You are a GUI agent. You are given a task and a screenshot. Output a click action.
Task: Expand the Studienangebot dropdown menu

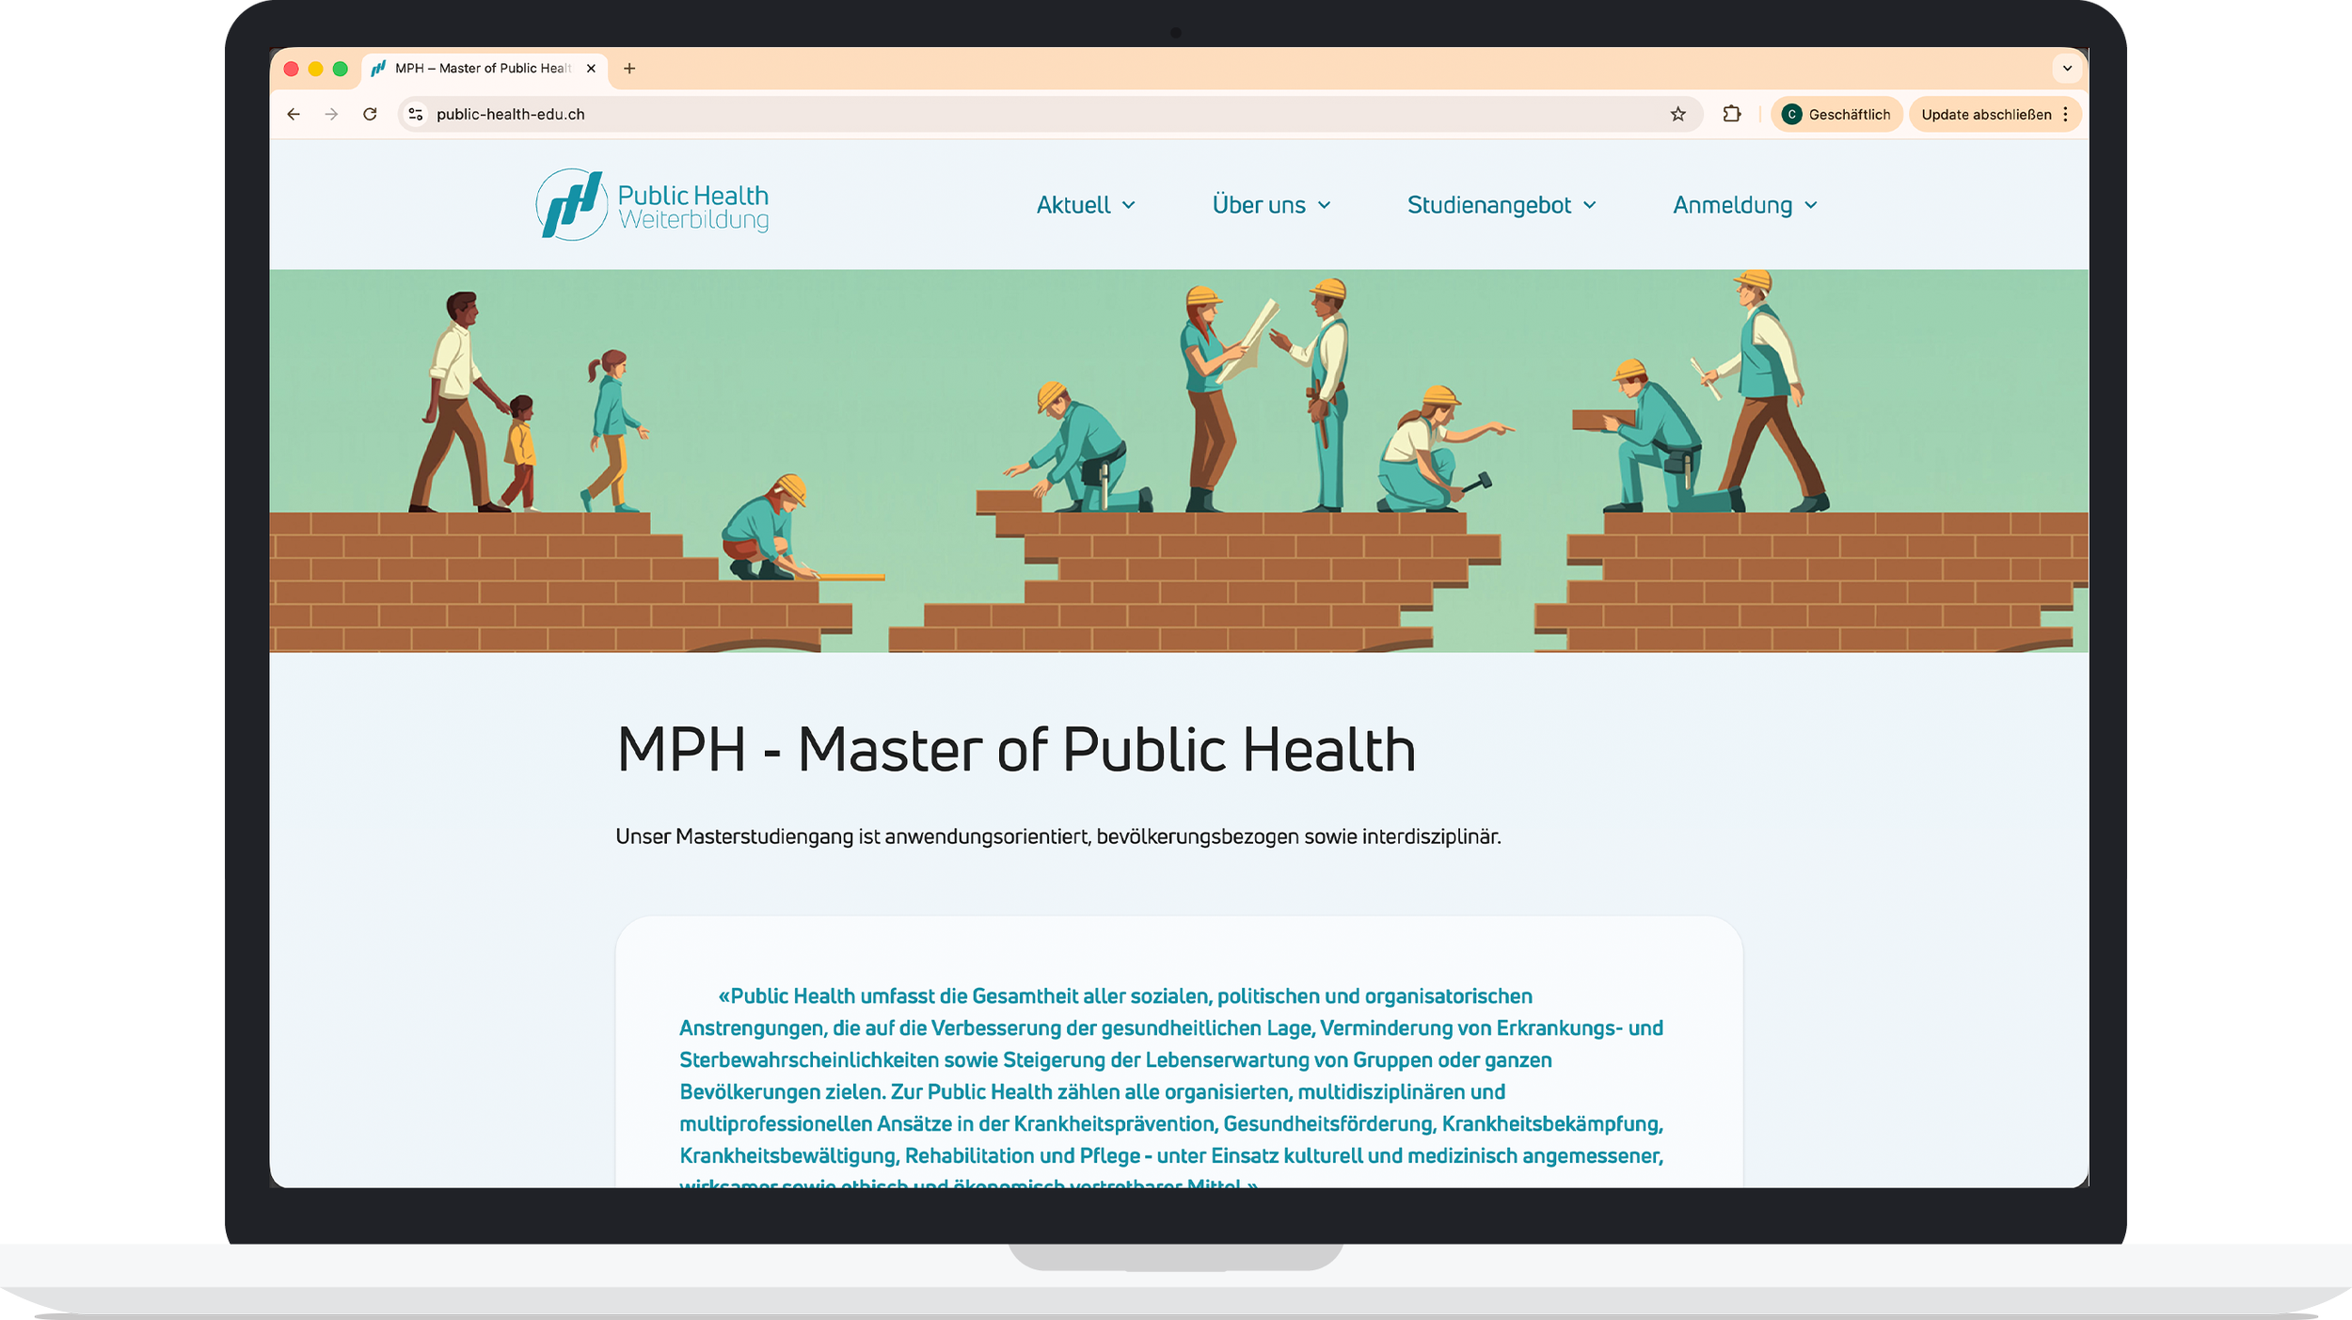[x=1501, y=205]
